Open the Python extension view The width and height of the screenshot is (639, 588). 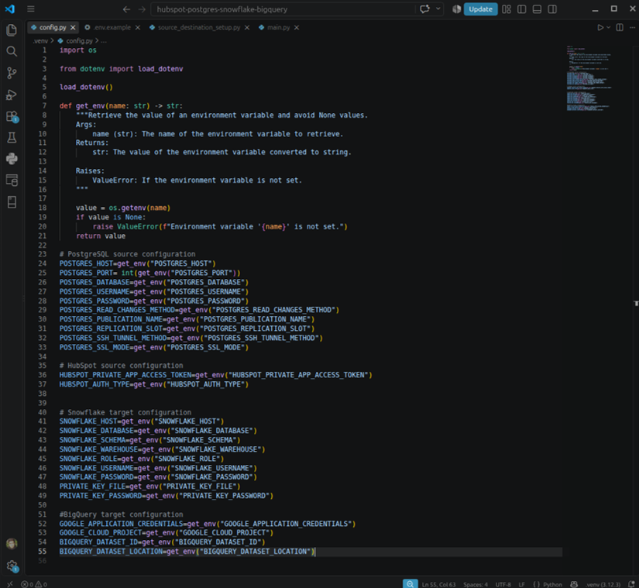12,159
